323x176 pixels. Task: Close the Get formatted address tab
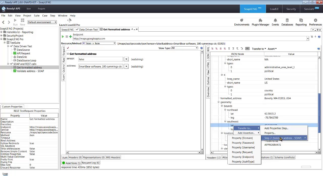137,29
